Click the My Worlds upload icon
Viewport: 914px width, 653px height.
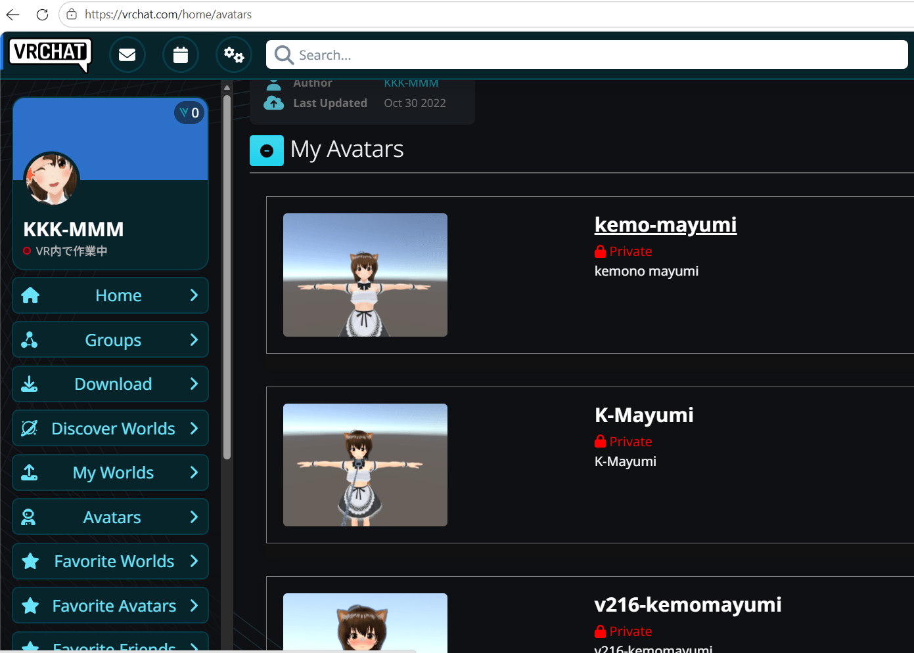click(30, 473)
